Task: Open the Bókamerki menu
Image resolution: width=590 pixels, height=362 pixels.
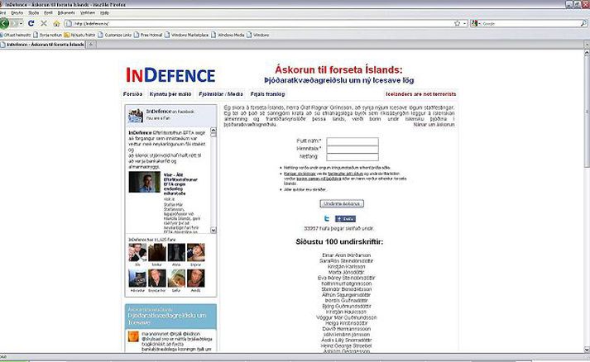Action: pyautogui.click(x=66, y=12)
